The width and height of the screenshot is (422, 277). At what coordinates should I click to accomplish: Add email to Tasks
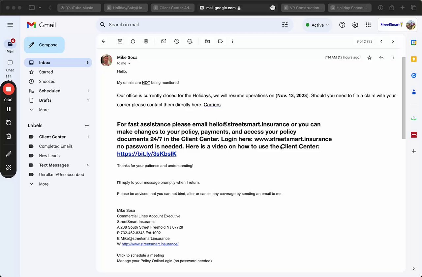[190, 41]
